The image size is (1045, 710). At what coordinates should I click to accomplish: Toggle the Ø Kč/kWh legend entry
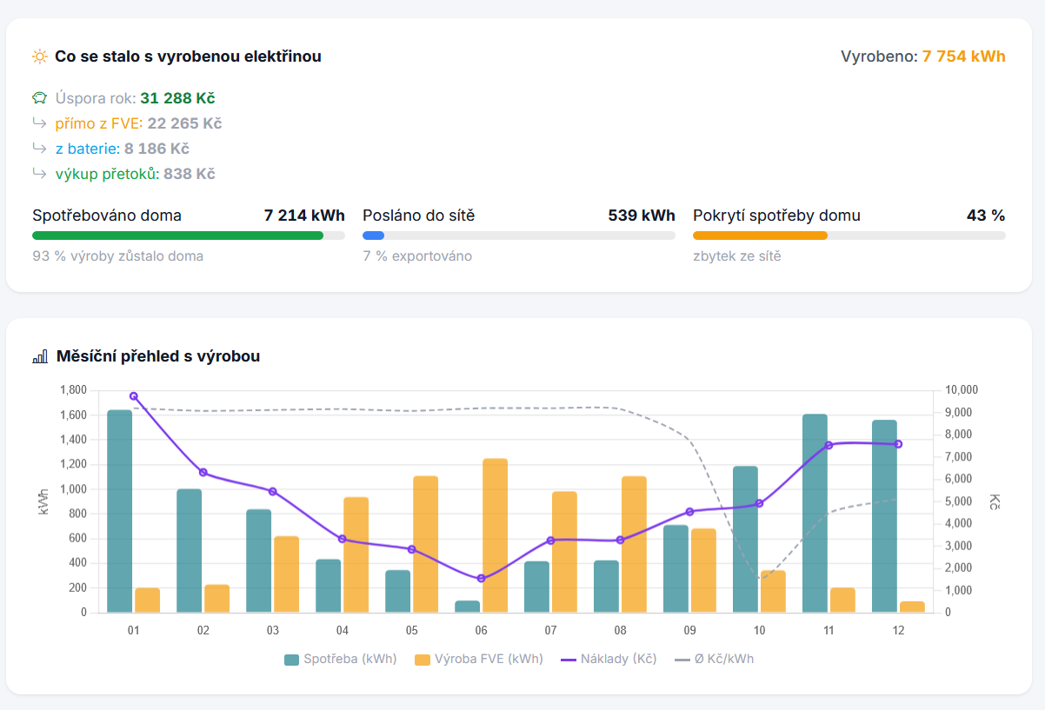click(715, 659)
